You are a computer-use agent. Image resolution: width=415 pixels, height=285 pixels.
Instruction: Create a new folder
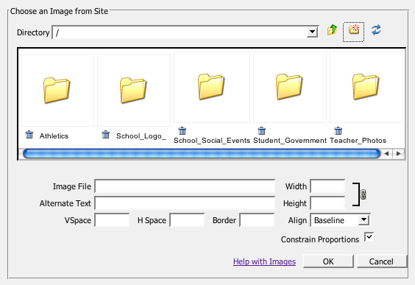(354, 29)
